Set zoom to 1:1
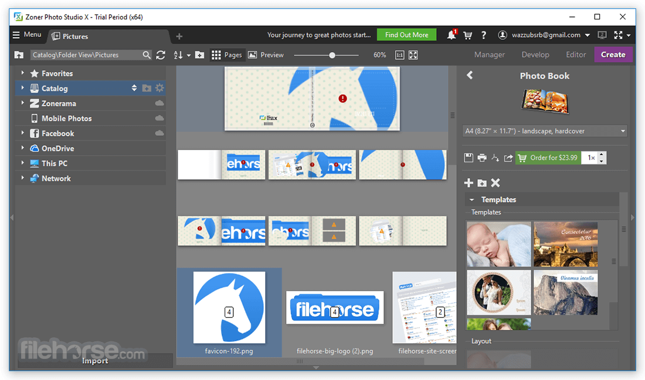Image resolution: width=645 pixels, height=380 pixels. pyautogui.click(x=399, y=55)
